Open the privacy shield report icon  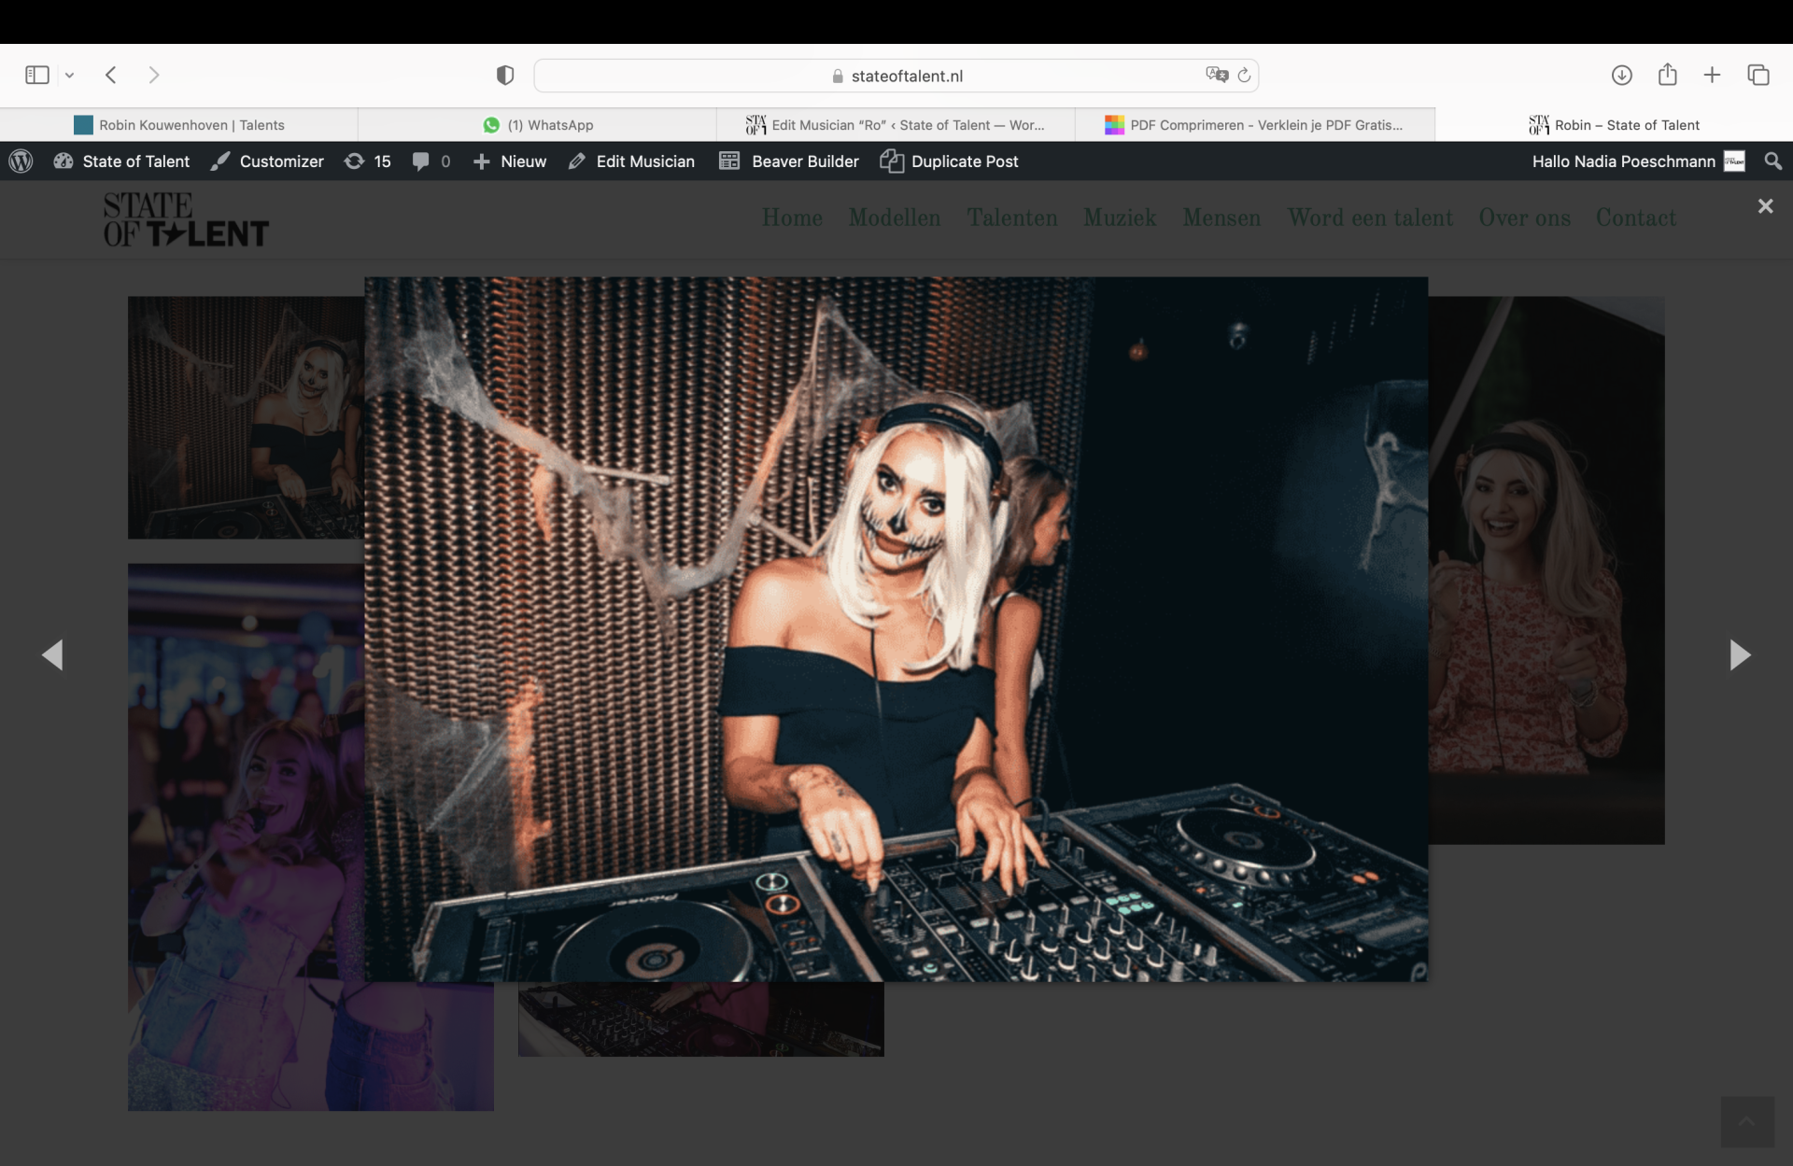pos(505,76)
